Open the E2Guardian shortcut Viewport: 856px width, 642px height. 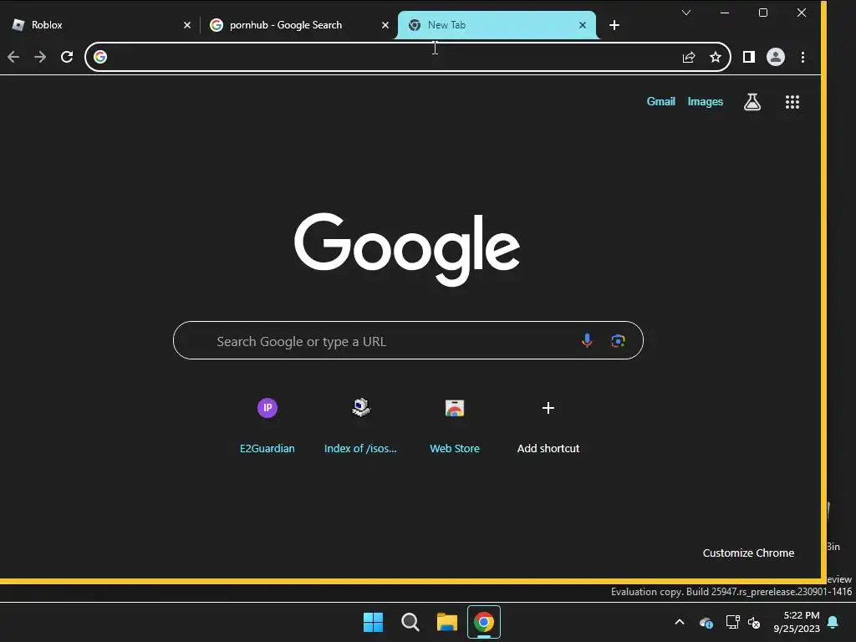tap(267, 425)
